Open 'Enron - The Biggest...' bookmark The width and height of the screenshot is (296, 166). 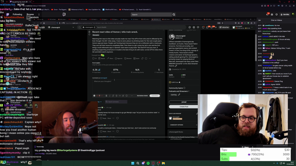point(59,9)
